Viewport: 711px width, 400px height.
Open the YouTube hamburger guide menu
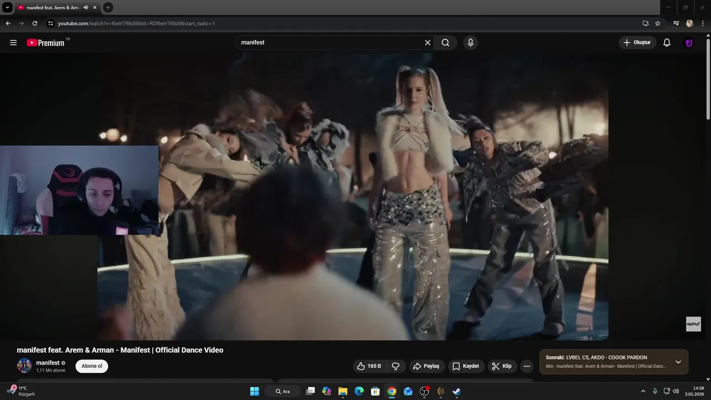tap(13, 43)
